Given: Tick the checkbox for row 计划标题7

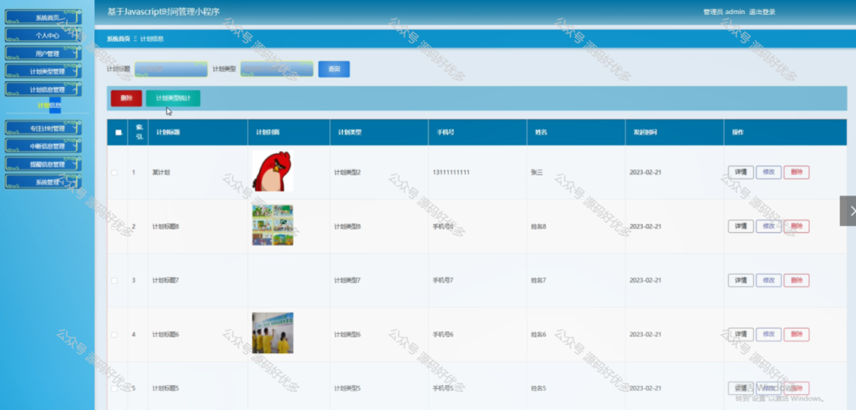Looking at the screenshot, I should (x=114, y=281).
